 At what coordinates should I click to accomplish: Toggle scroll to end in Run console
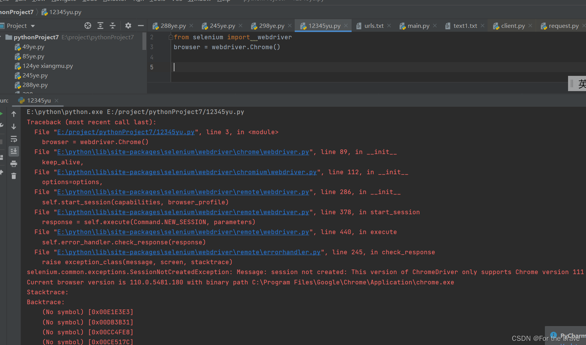14,151
